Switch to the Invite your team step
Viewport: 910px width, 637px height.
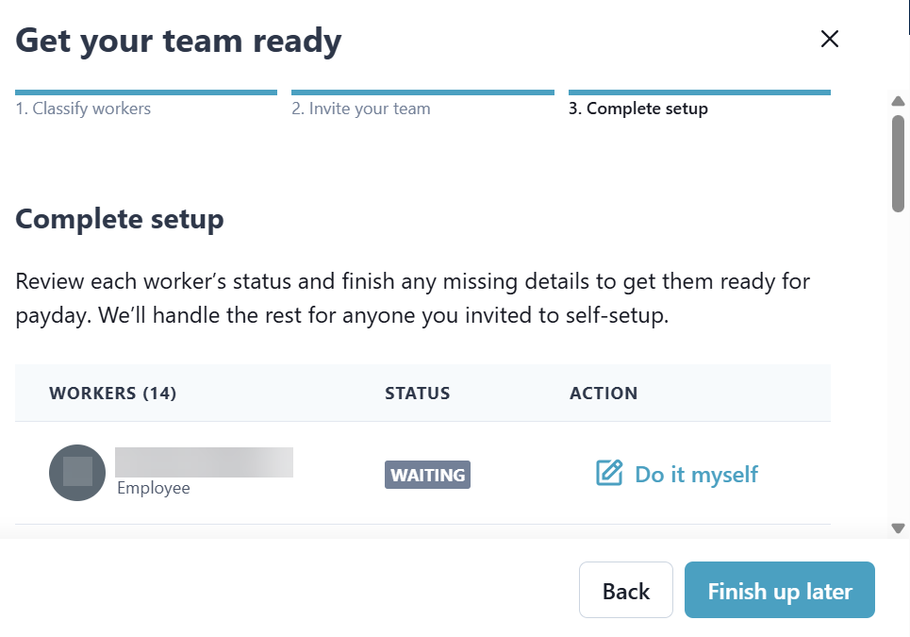(x=360, y=109)
